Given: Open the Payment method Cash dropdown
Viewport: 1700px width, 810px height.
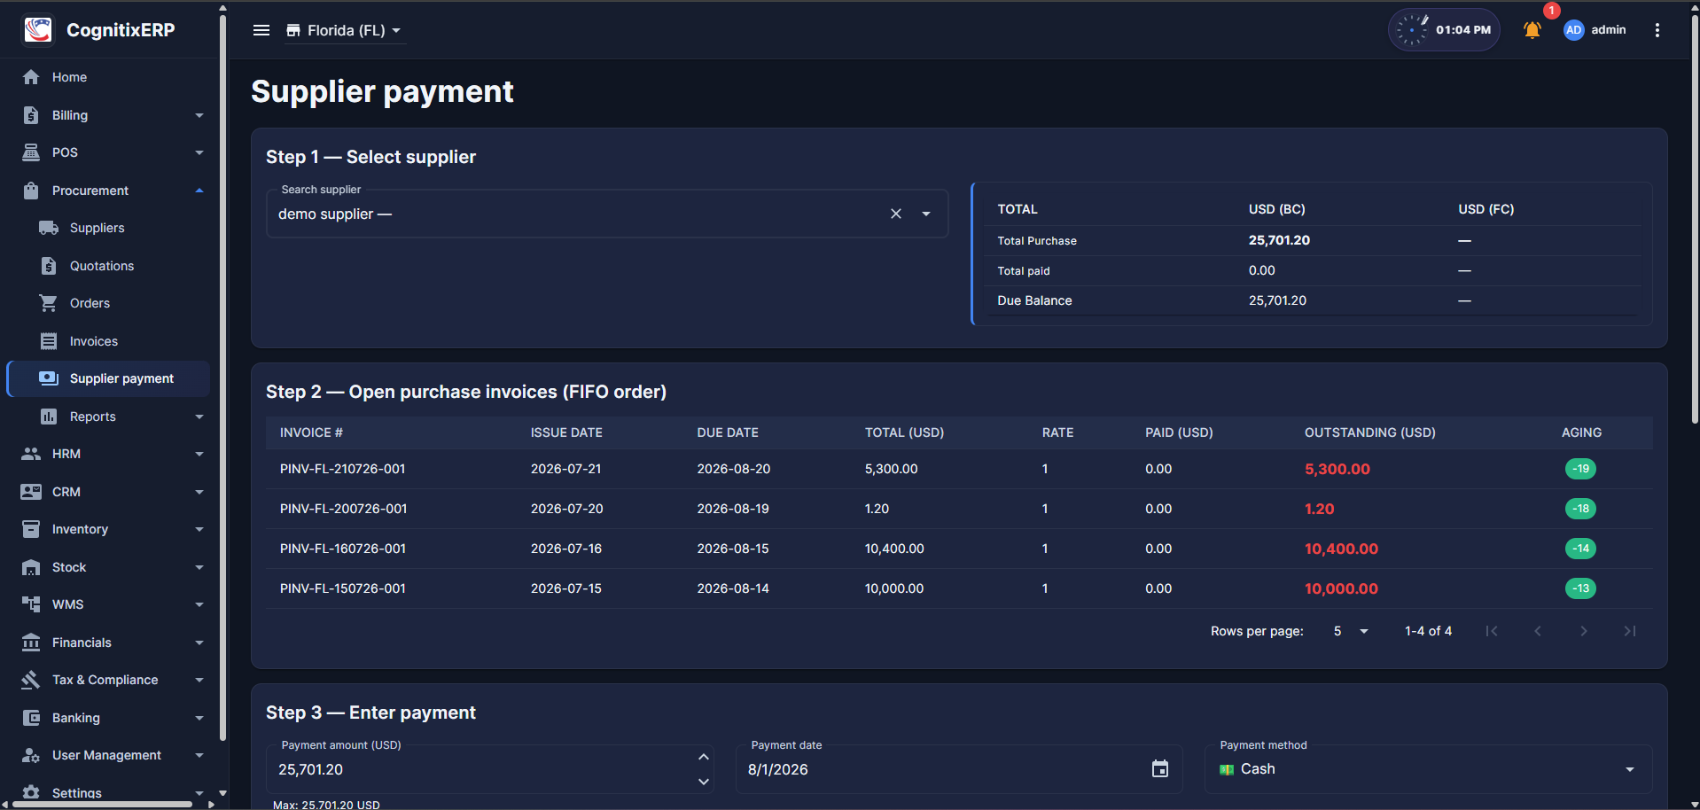Looking at the screenshot, I should (x=1428, y=769).
